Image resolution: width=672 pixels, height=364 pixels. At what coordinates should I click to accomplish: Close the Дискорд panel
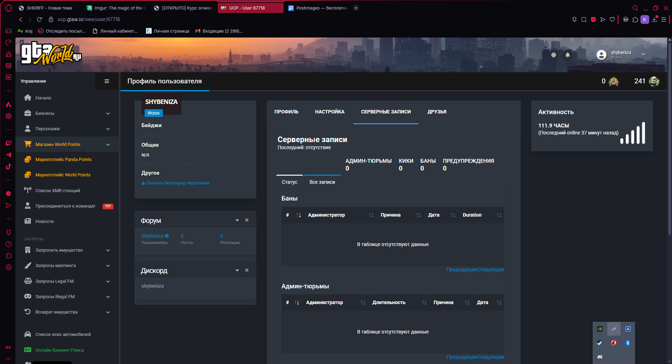(x=247, y=270)
